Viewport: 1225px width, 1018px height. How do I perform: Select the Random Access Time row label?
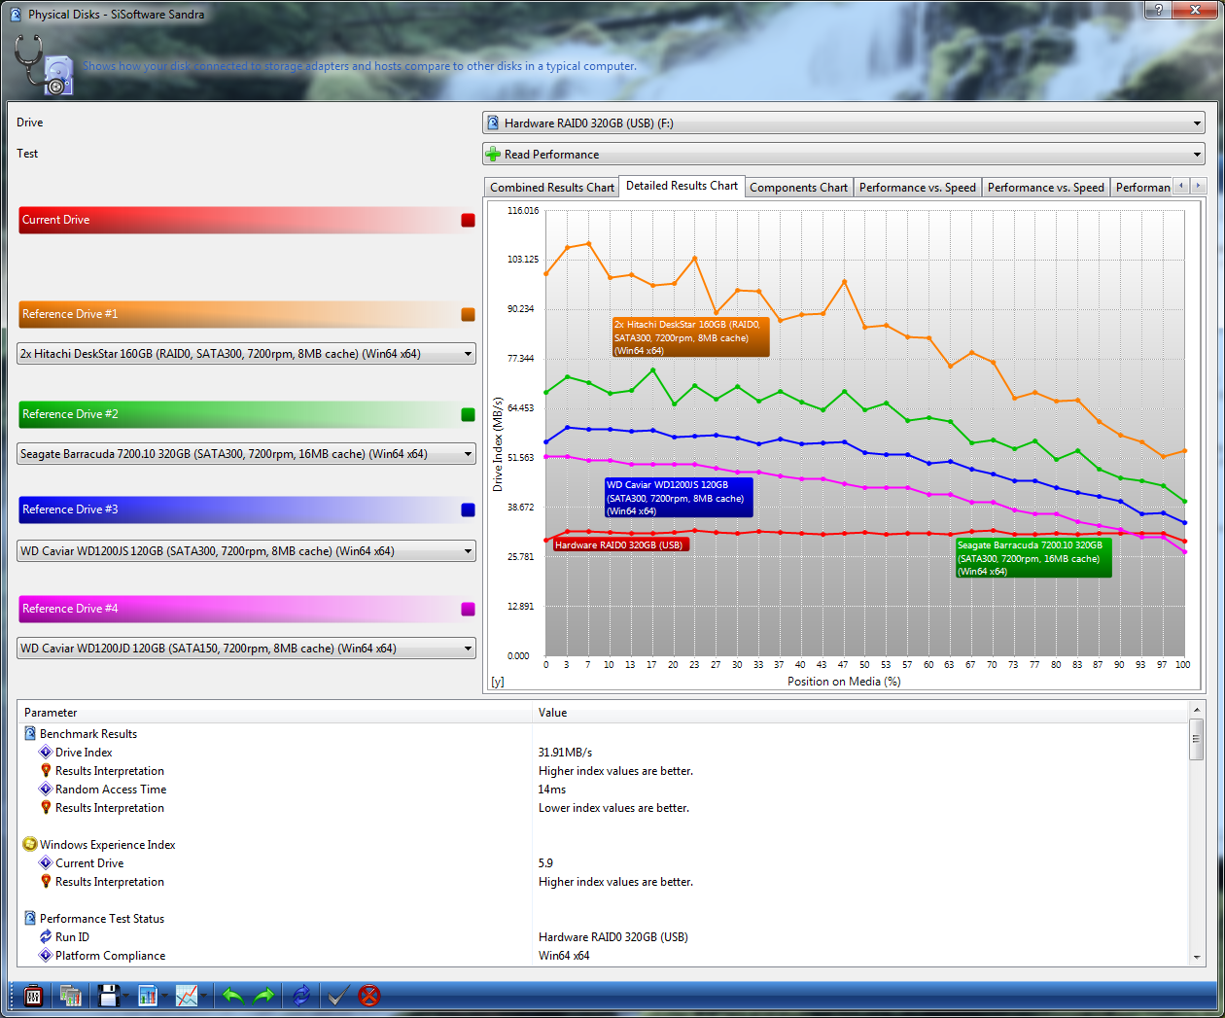click(x=111, y=790)
